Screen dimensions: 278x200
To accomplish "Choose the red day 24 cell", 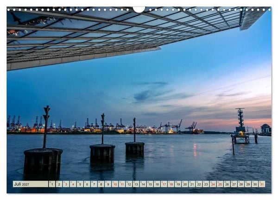I will (x=213, y=184).
